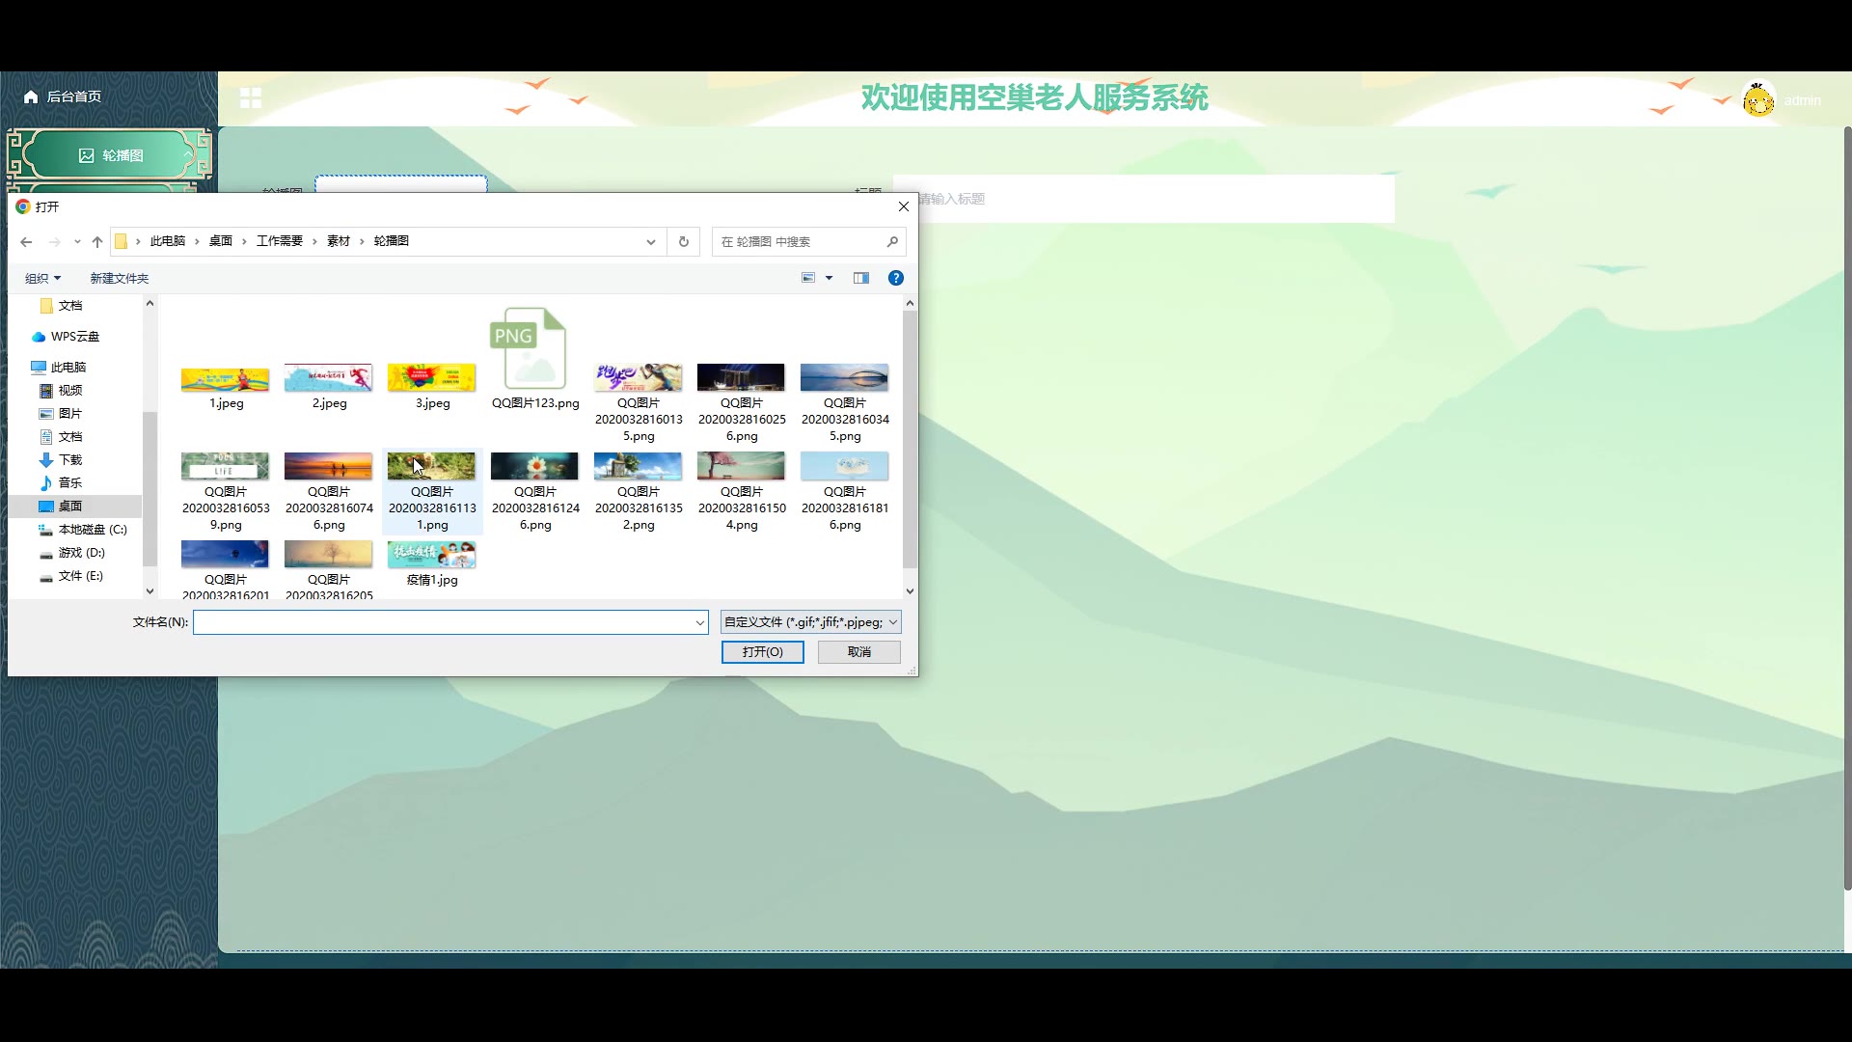Click the grid menu icon in header

tap(251, 97)
